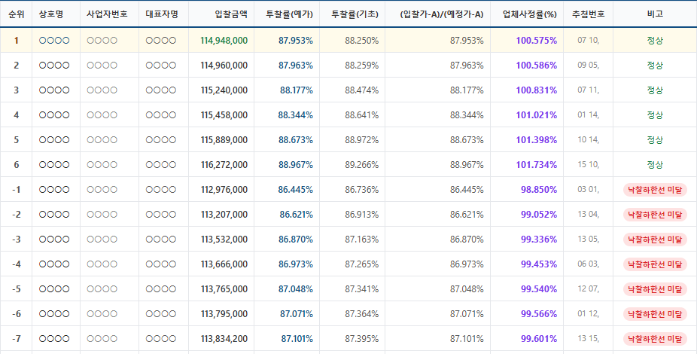Click 87.395% base bid rate
This screenshot has height=354, width=697.
point(362,340)
